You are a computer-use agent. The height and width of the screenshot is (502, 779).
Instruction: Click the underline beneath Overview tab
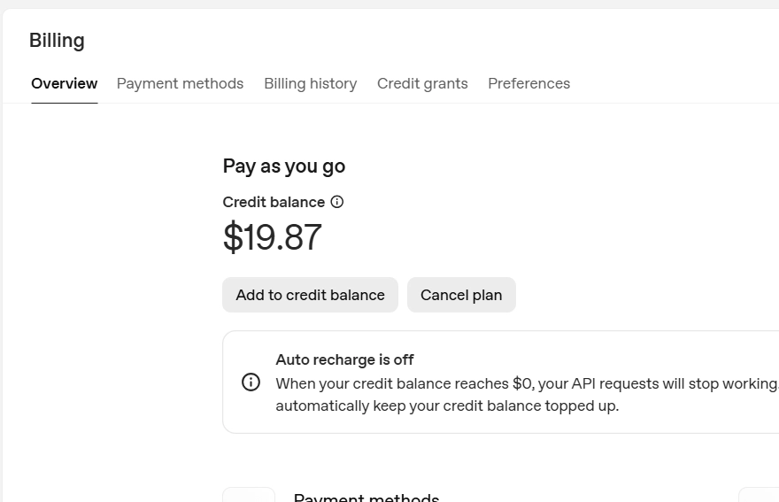tap(64, 103)
